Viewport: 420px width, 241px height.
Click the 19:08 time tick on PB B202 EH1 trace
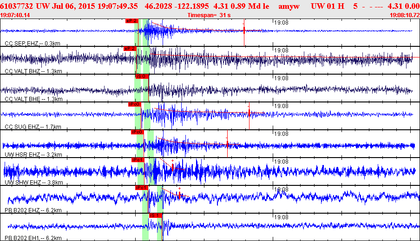(x=281, y=217)
